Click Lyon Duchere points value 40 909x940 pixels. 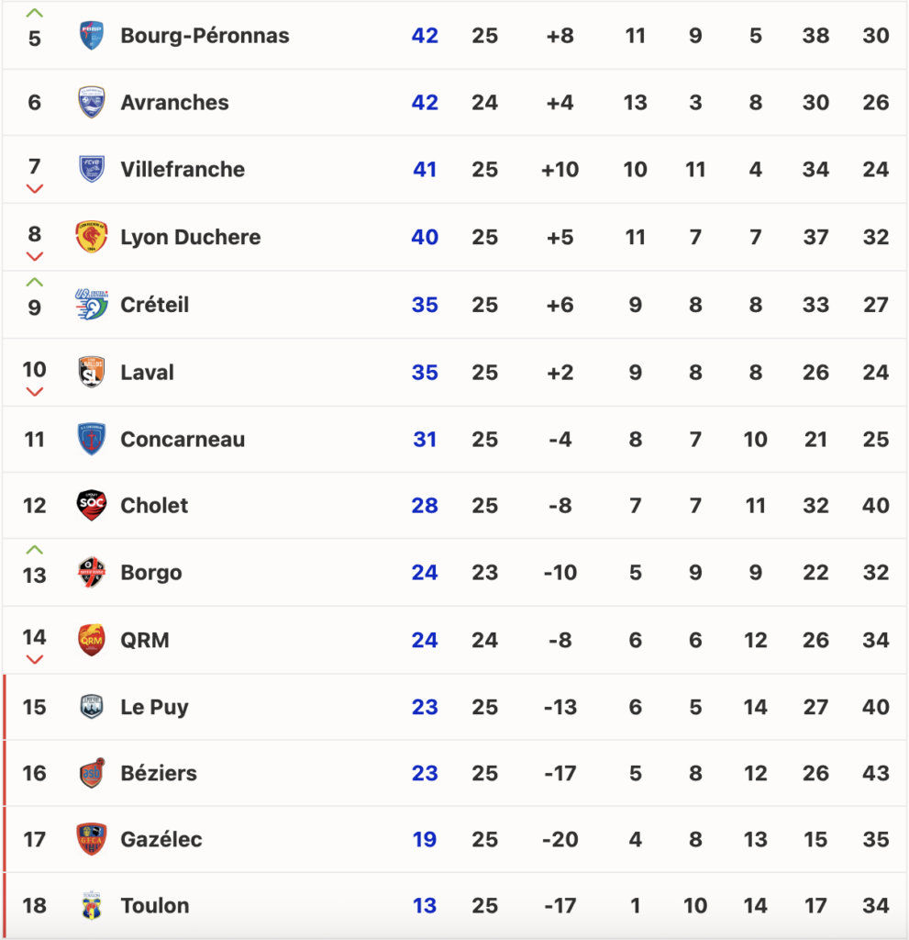point(425,237)
